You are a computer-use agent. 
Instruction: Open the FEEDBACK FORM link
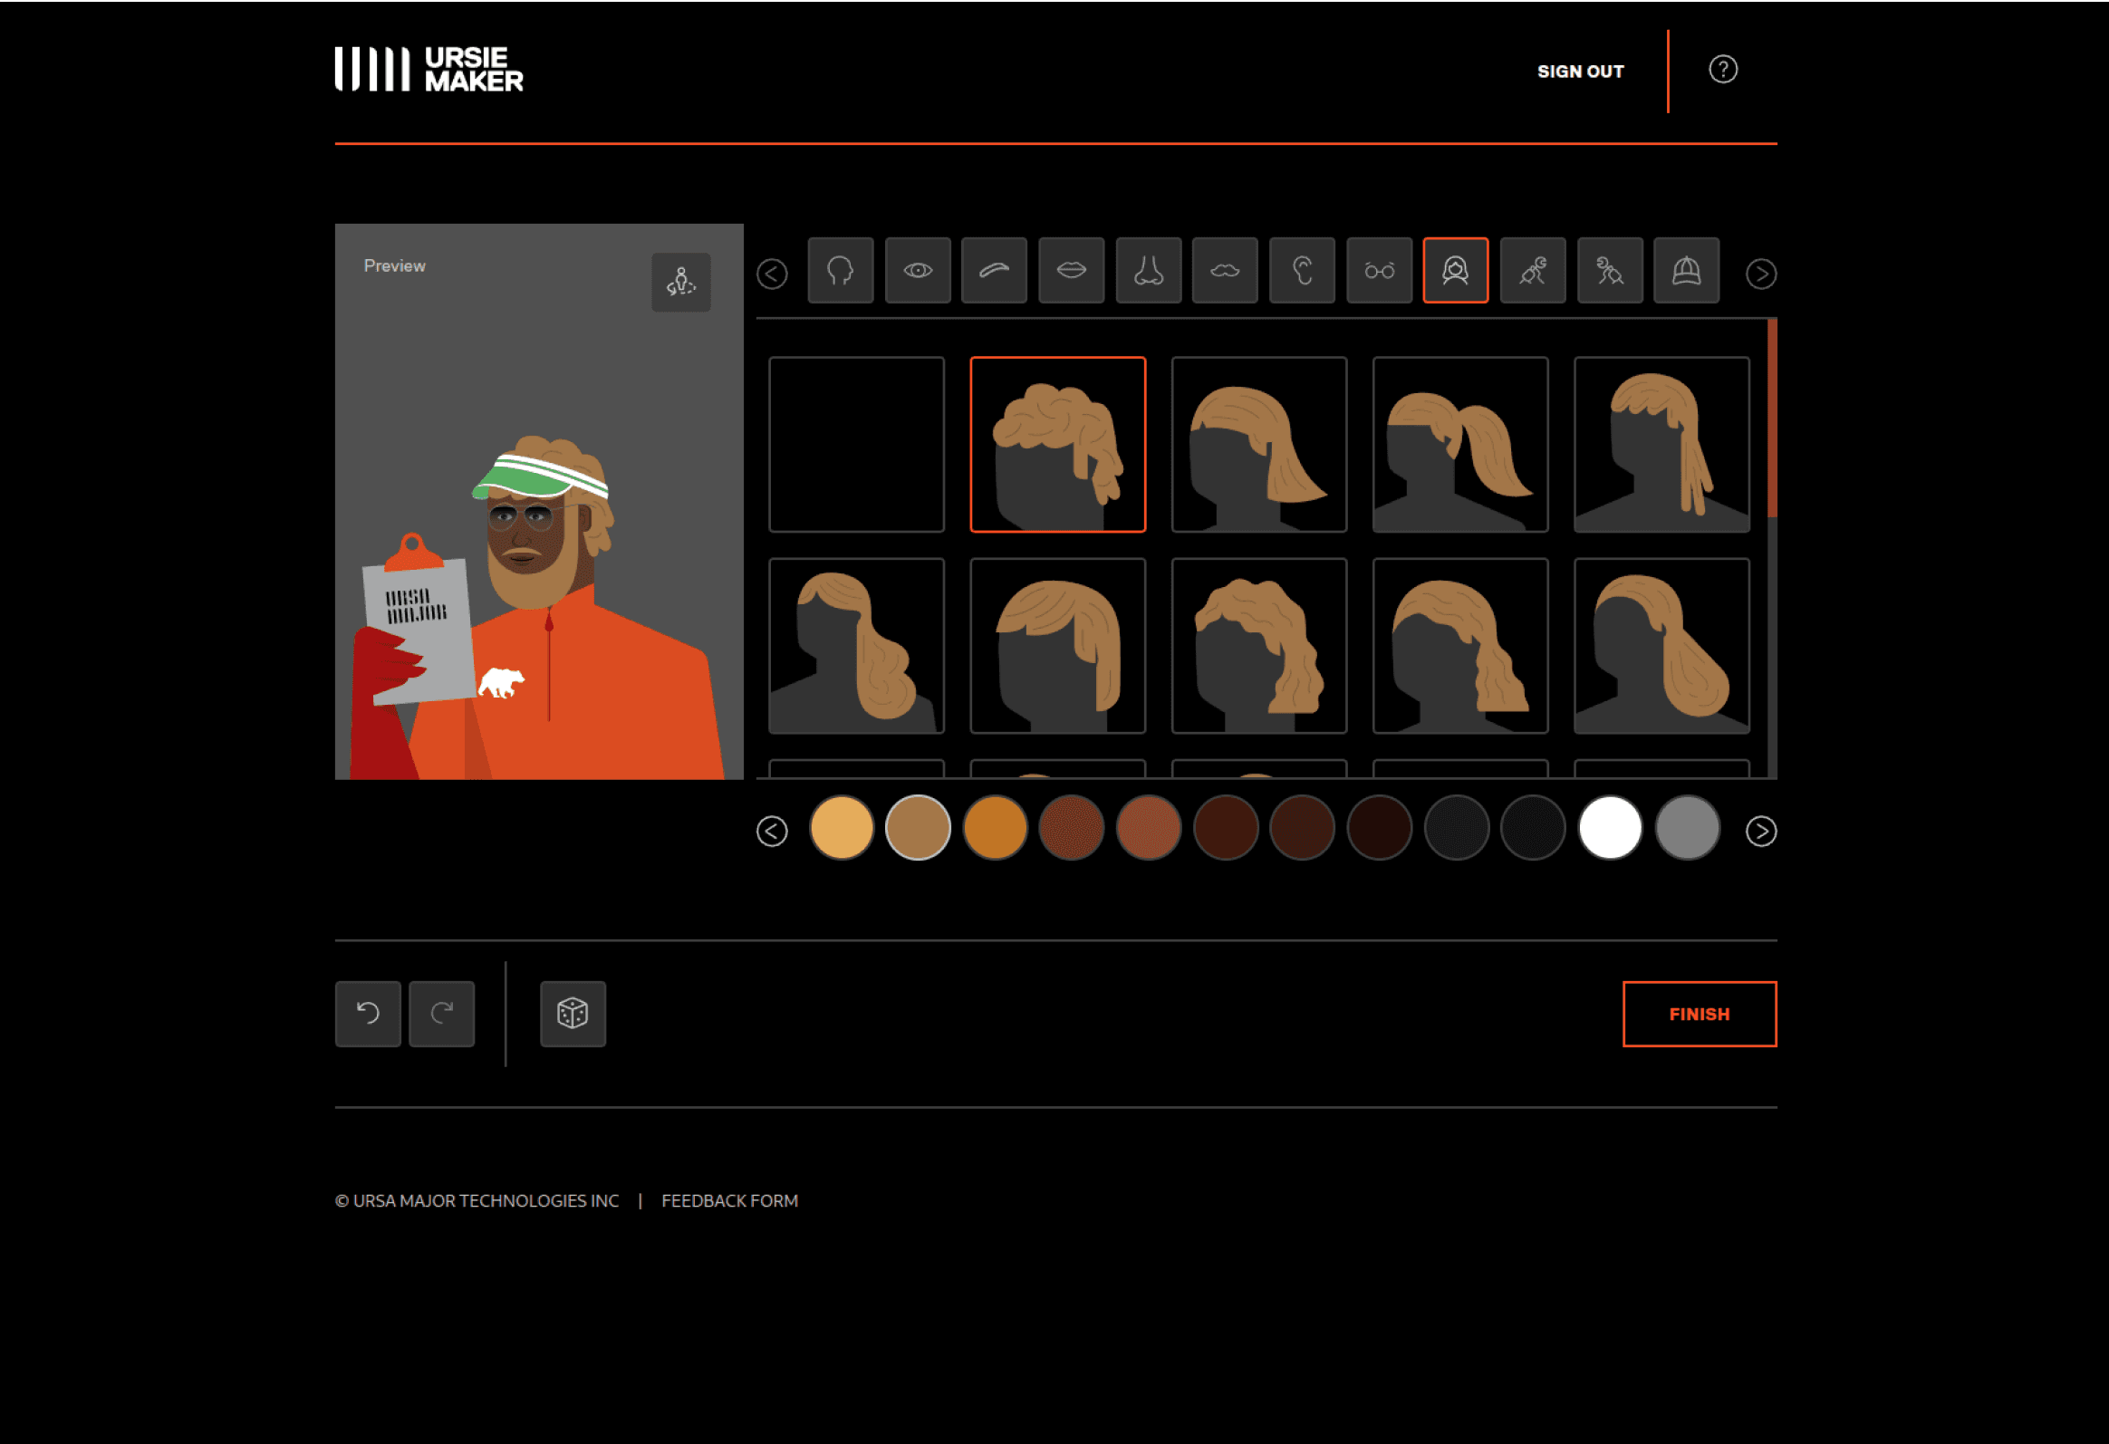[729, 1200]
